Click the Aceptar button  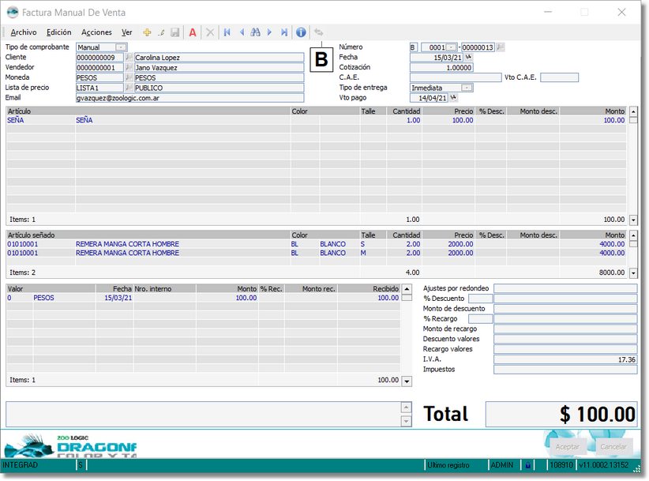(x=567, y=446)
